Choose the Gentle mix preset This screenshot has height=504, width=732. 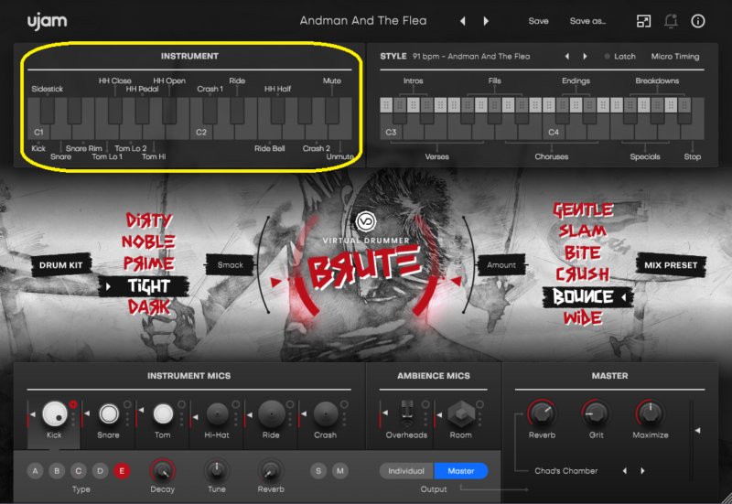583,210
